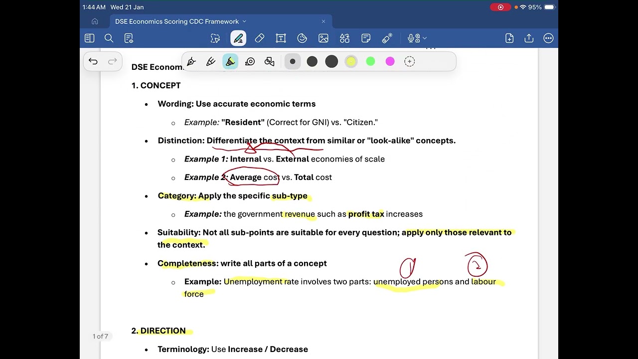Viewport: 638px width, 359px height.
Task: Choose the brush pen style
Action: [211, 61]
